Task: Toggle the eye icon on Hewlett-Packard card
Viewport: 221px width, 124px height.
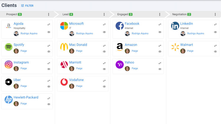Action: 49,104
